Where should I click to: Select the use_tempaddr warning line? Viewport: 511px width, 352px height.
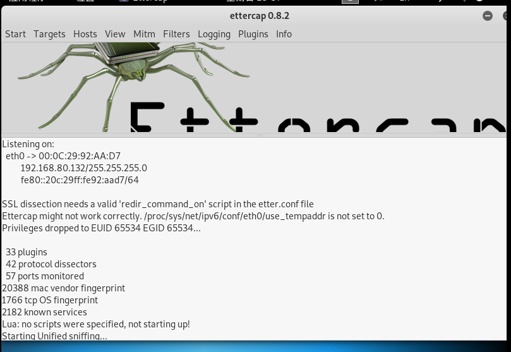(x=193, y=216)
